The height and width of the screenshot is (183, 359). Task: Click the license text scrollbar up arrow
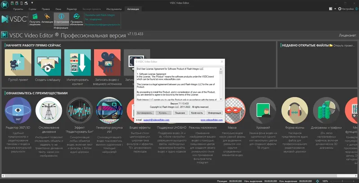point(221,69)
